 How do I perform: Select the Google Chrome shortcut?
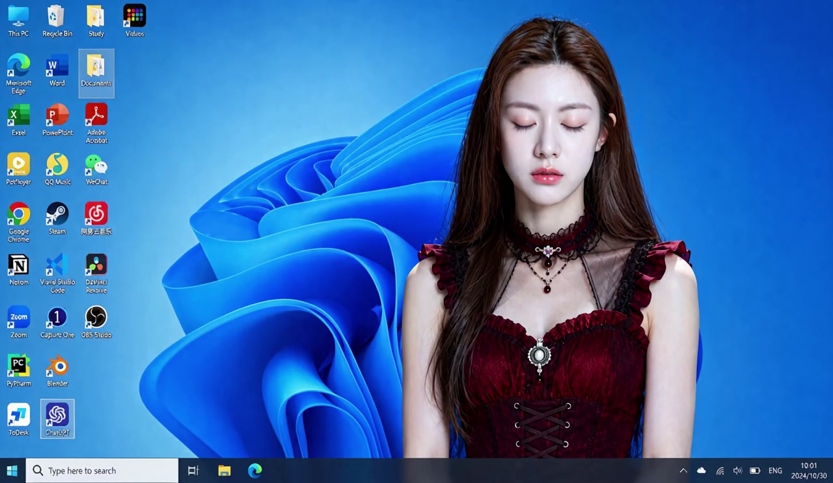click(18, 223)
